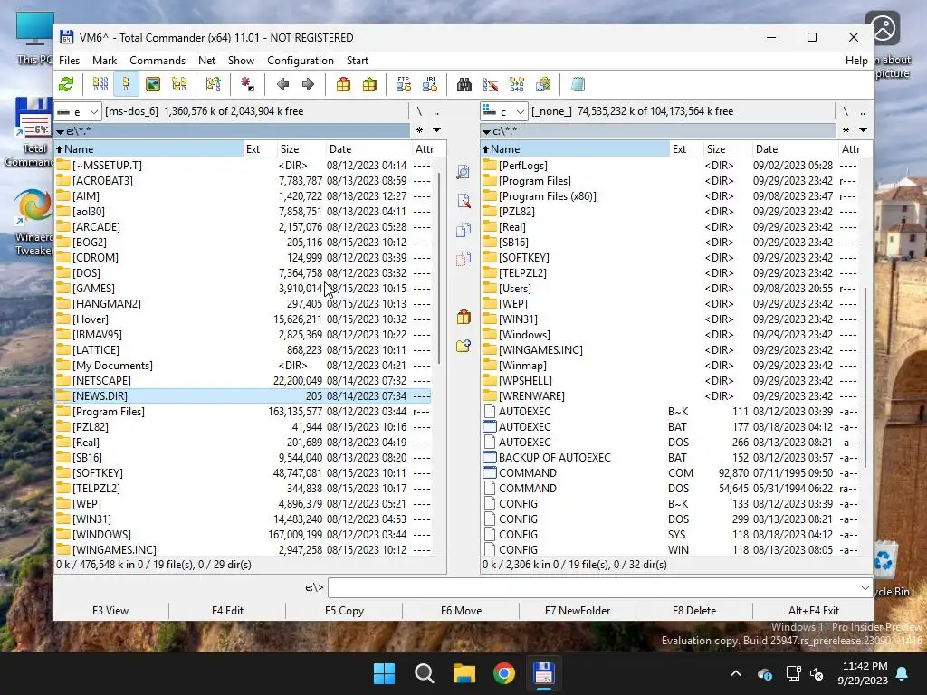Select BACKUP OF AUTOEXEC file in right panel
This screenshot has height=695, width=927.
coord(671,457)
